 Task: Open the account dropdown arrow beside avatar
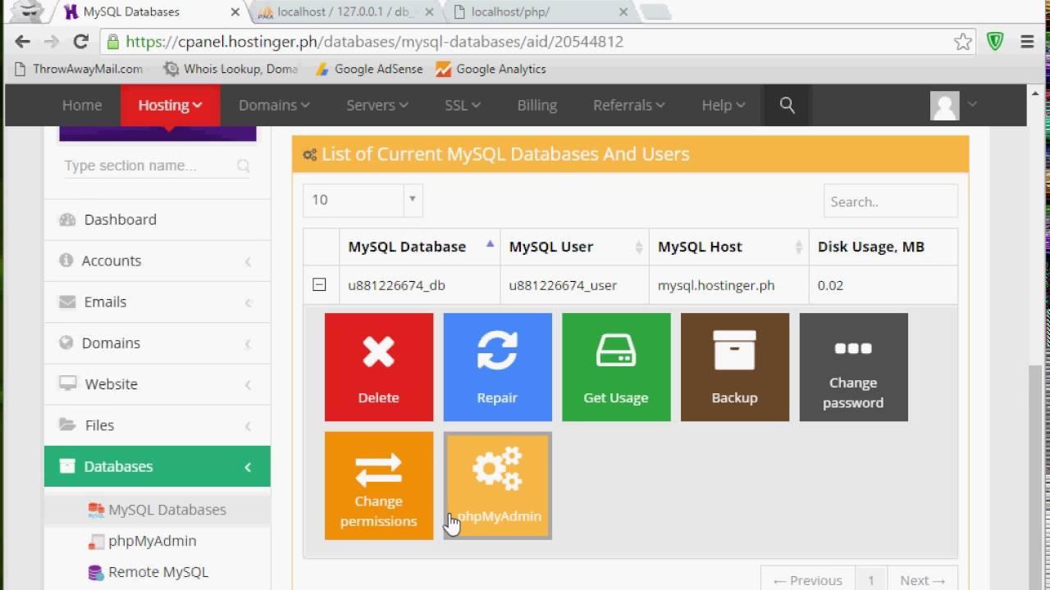click(973, 104)
